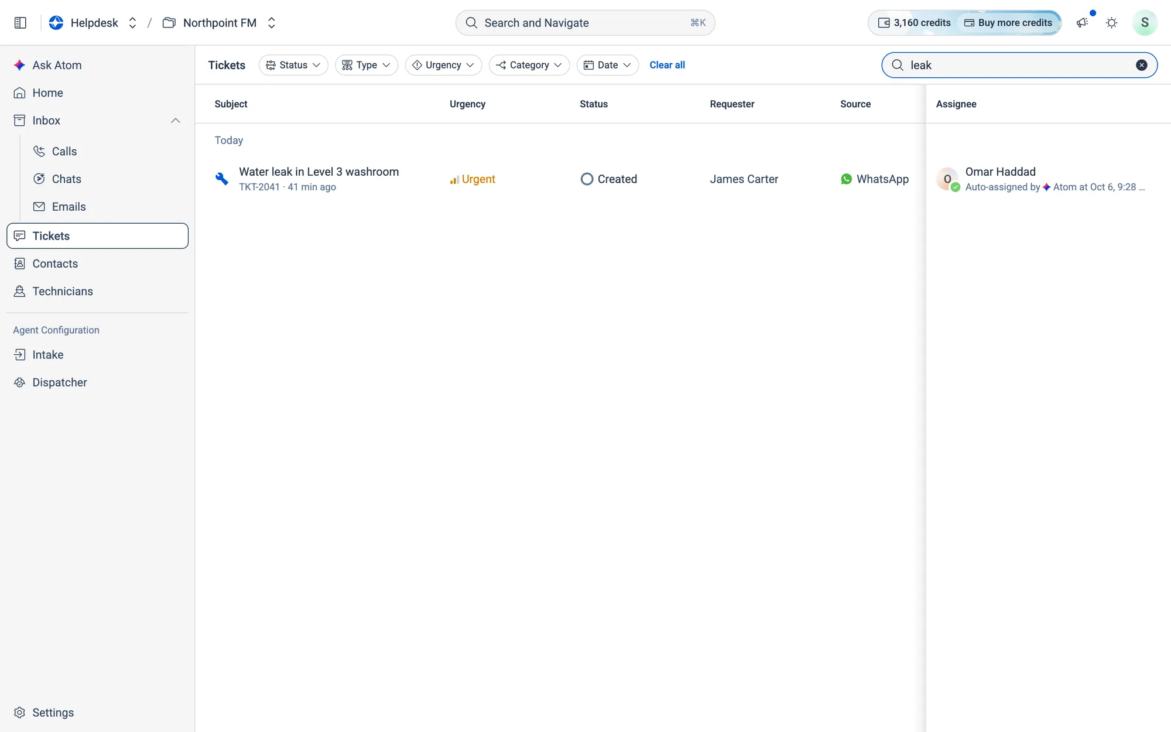1171x732 pixels.
Task: Clear the leak search text
Action: point(1141,65)
